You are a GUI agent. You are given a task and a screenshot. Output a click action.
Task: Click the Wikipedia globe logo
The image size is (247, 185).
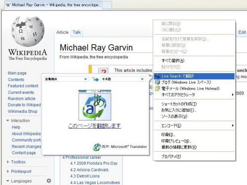click(28, 31)
